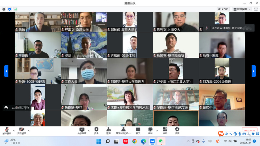Select 马骐--家属 video tile
Image resolution: width=260 pixels, height=146 pixels.
[222, 45]
